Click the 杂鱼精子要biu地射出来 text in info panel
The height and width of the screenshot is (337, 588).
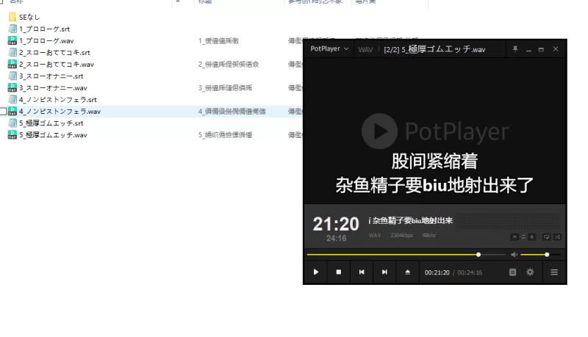(x=412, y=220)
